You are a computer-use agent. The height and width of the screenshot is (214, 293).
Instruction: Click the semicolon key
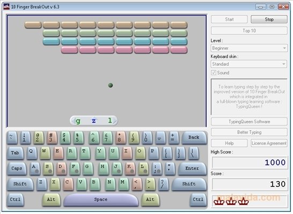tap(156, 168)
